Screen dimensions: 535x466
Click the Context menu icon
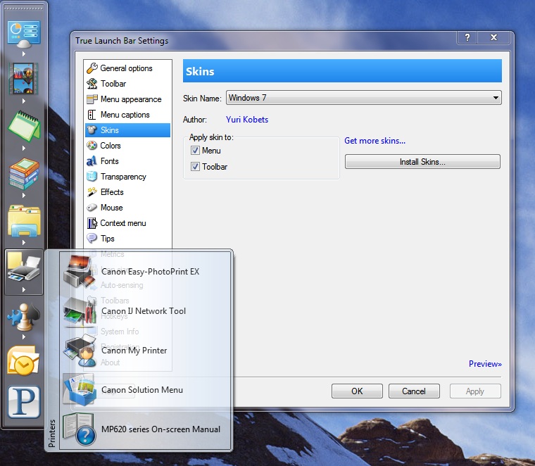[92, 223]
